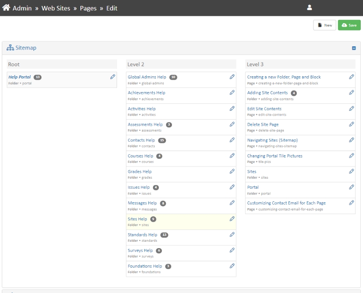Open the Assessments Help folder
The image size is (363, 293).
145,124
